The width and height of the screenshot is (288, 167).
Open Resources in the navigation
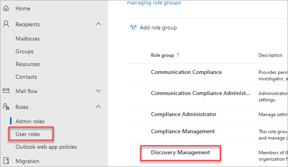tap(27, 64)
